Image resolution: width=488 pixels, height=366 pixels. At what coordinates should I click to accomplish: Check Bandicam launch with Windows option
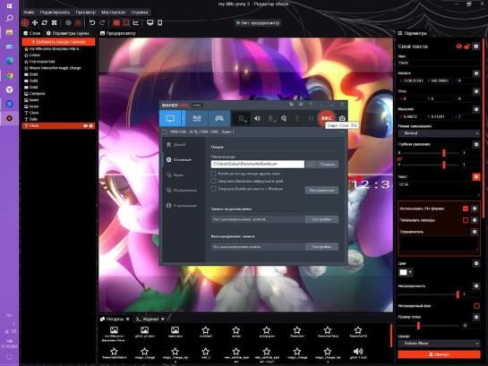213,189
